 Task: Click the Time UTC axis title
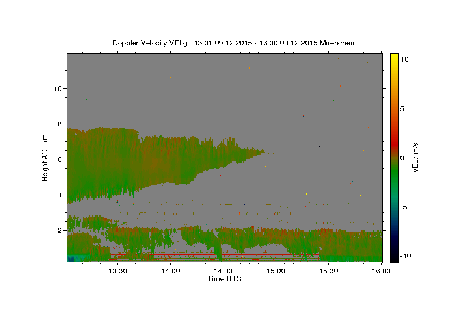pos(224,279)
